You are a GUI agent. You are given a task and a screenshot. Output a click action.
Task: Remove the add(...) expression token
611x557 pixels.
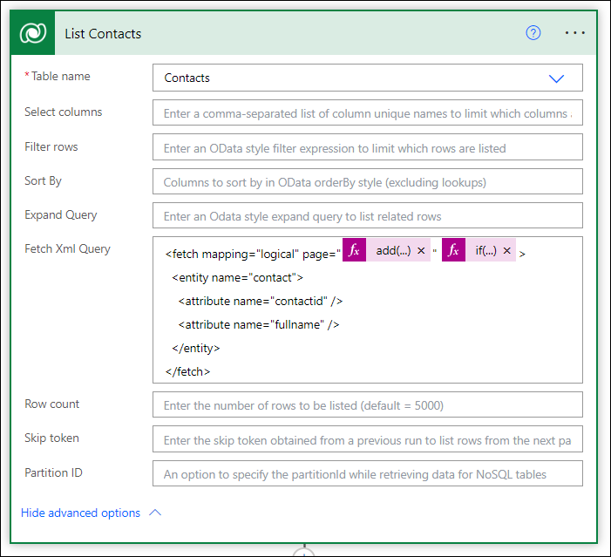click(421, 251)
